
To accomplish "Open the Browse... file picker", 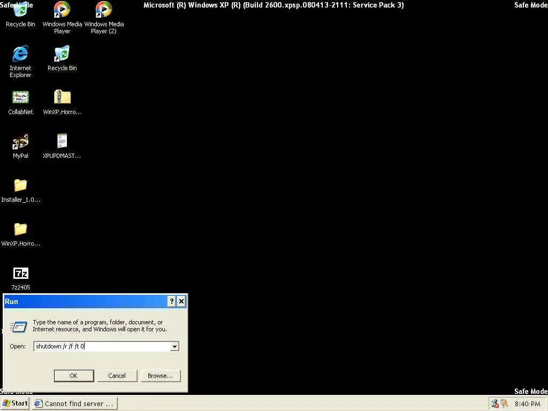I will [x=160, y=376].
